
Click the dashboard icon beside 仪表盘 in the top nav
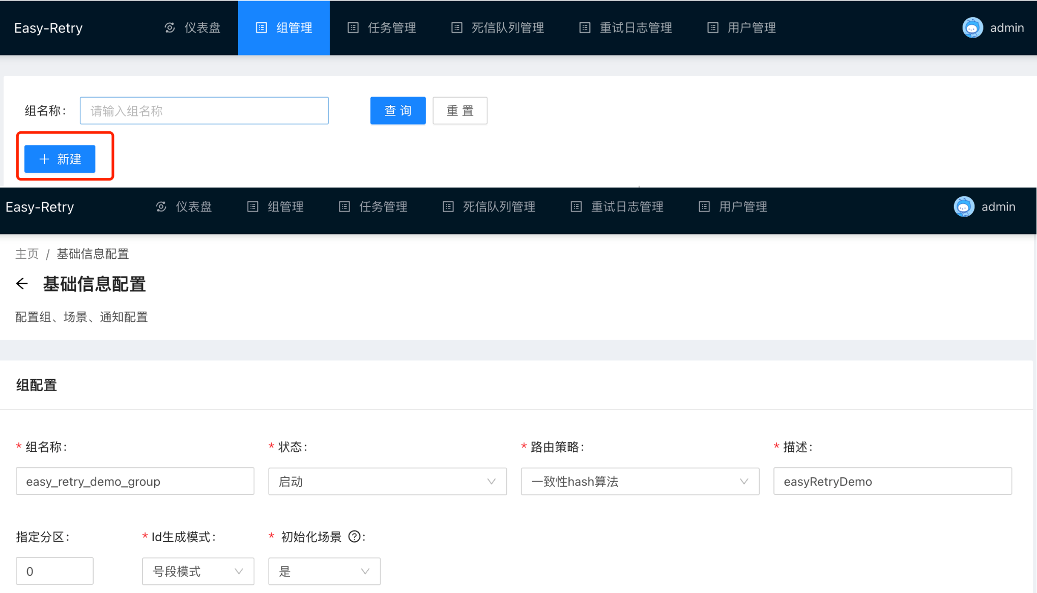click(170, 28)
